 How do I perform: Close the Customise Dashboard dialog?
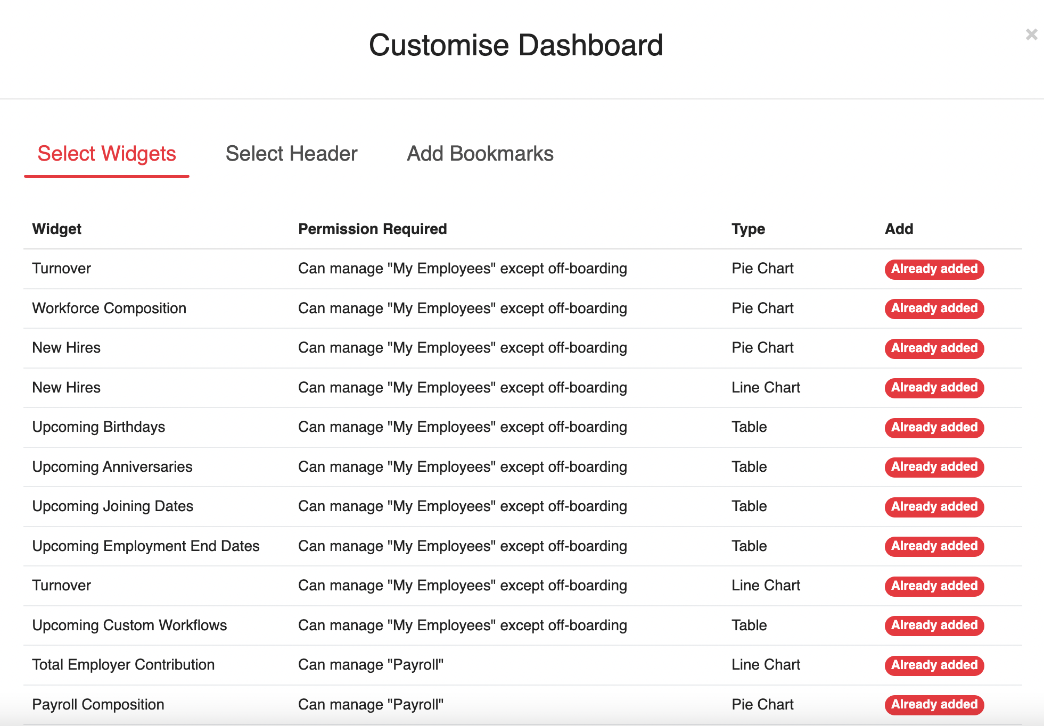coord(1031,35)
